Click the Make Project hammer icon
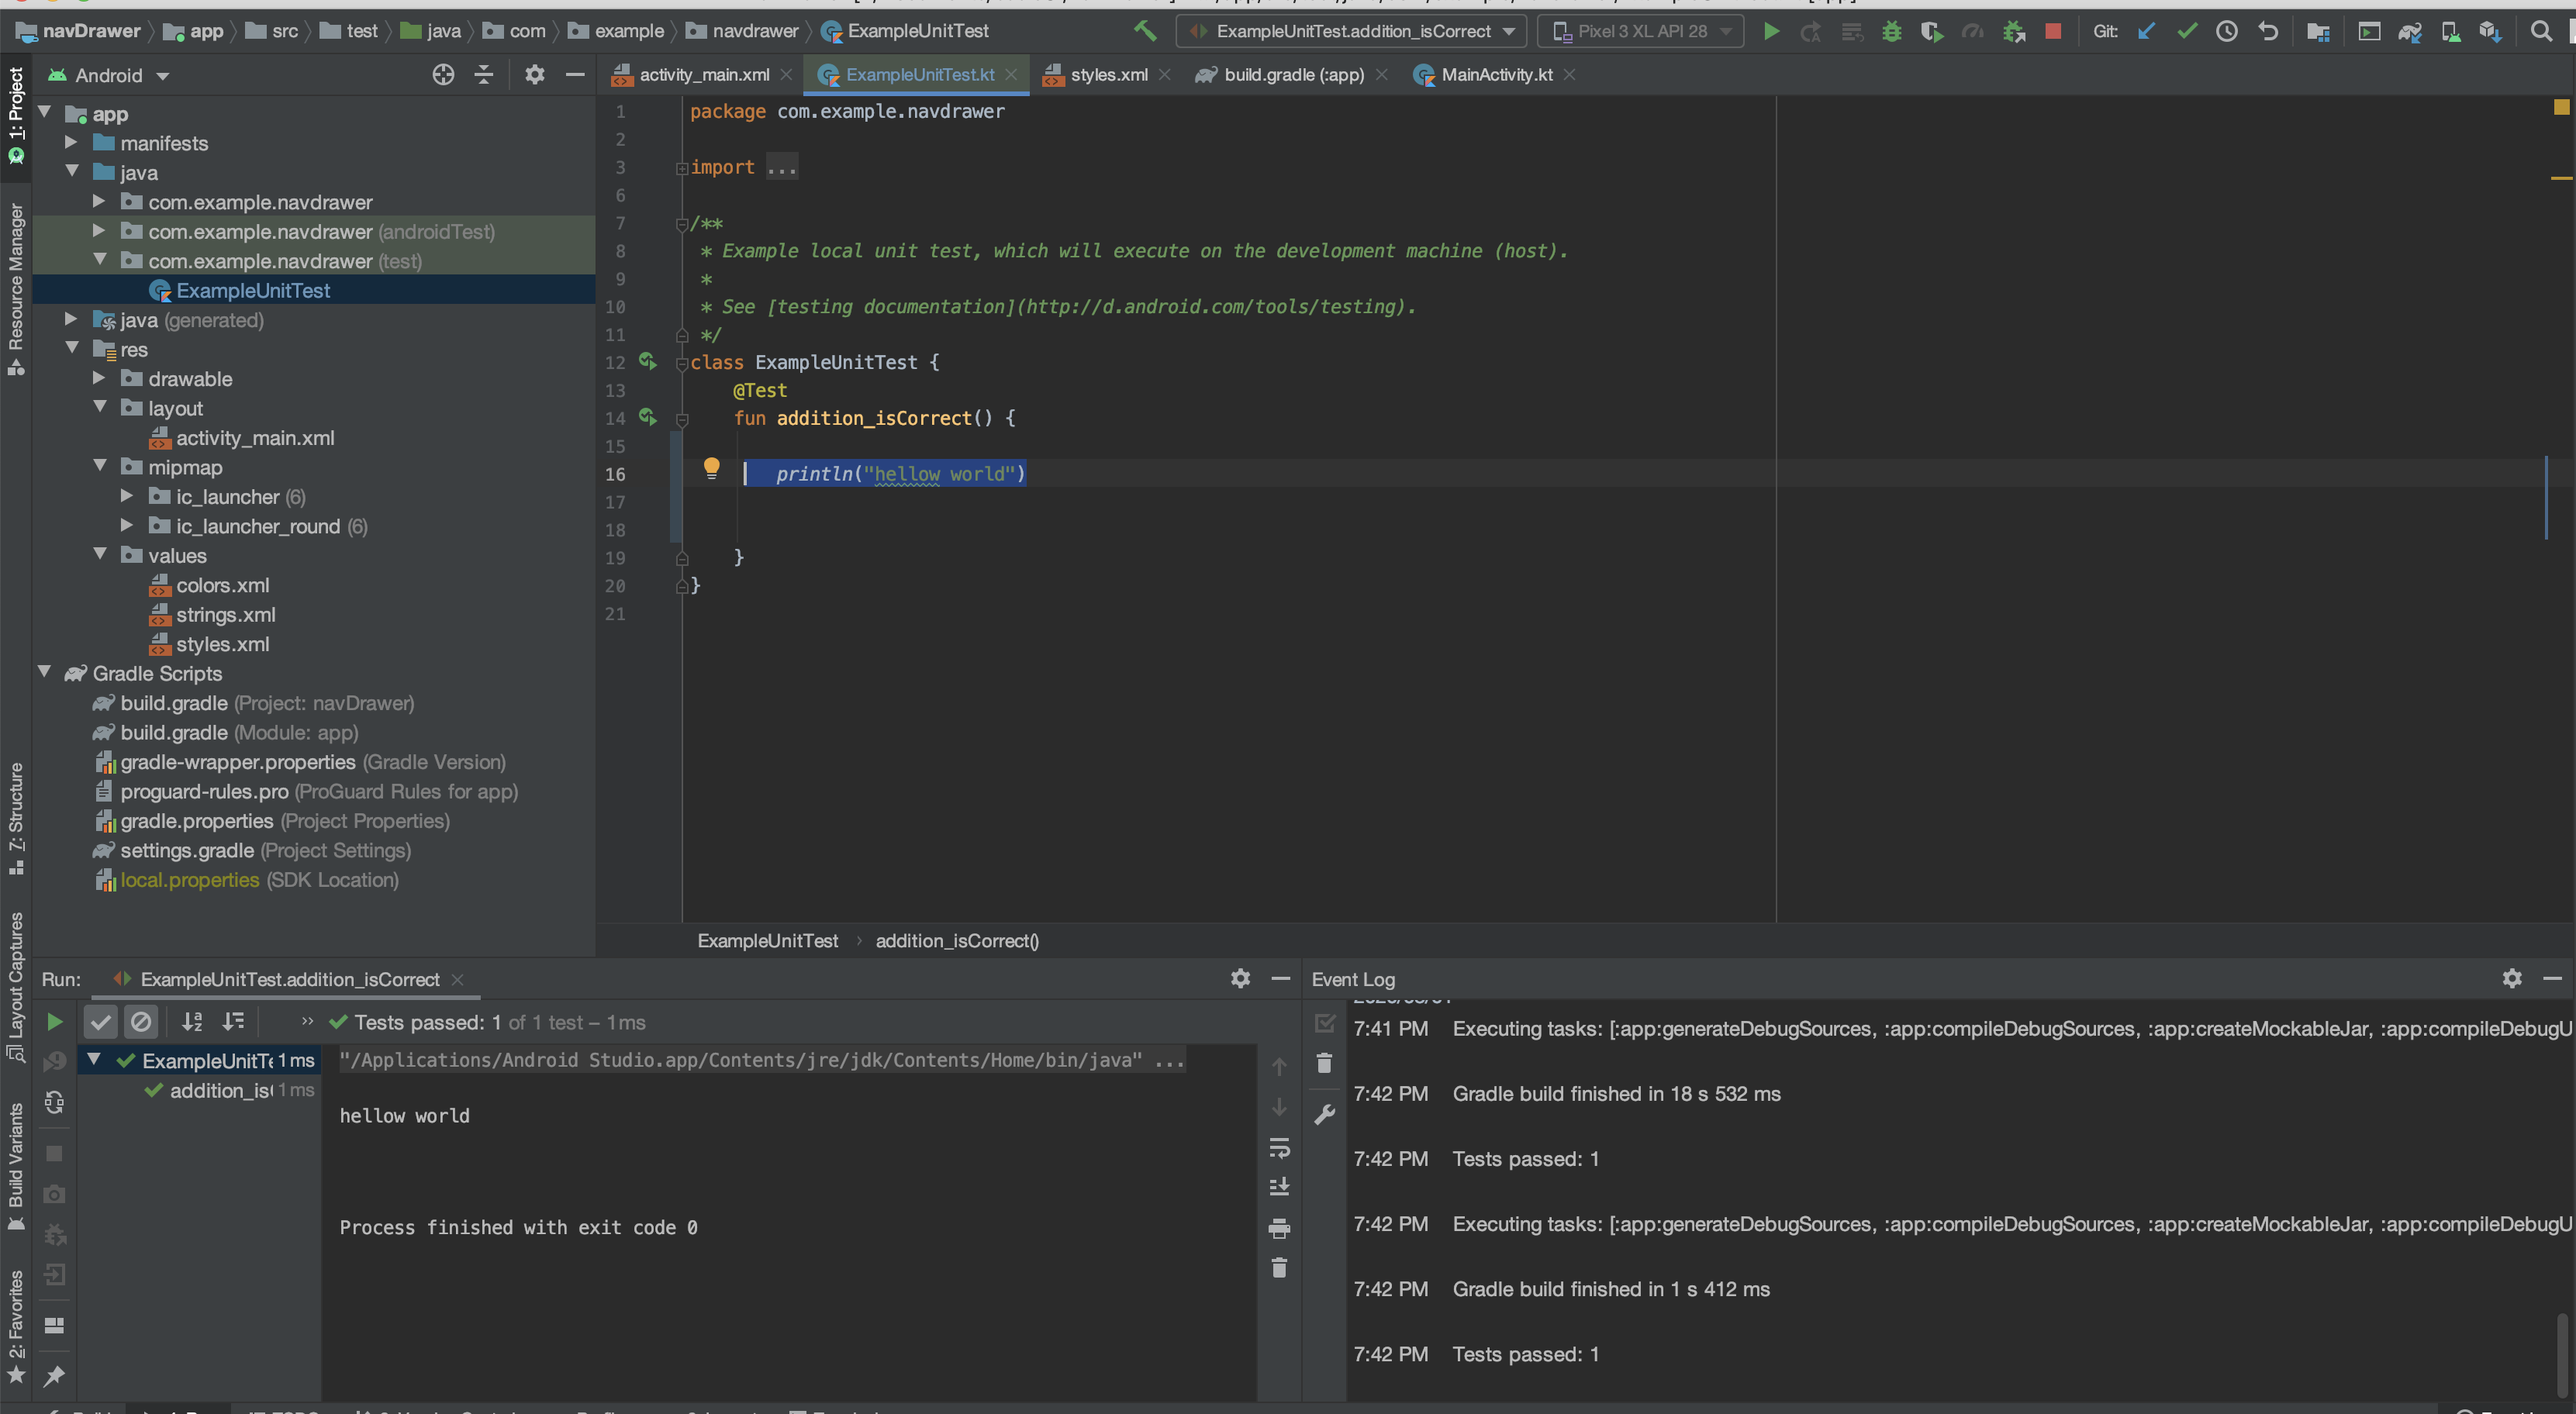 [x=1145, y=31]
